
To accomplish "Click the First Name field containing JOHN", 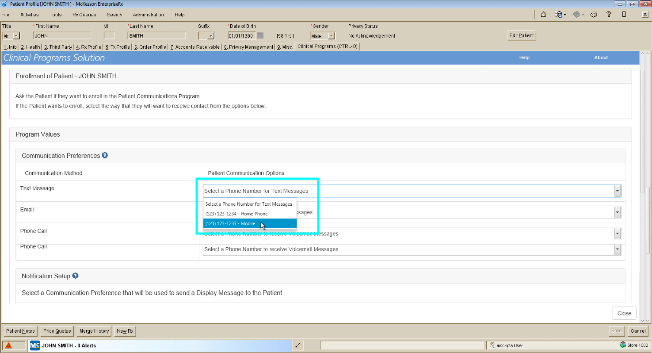I will click(x=62, y=36).
